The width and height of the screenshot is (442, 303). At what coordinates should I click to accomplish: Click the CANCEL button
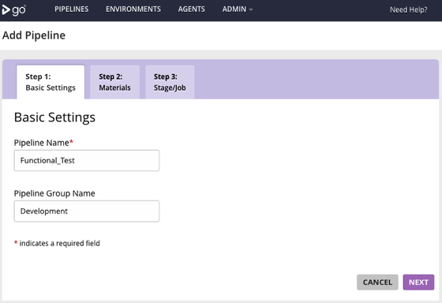click(x=377, y=282)
